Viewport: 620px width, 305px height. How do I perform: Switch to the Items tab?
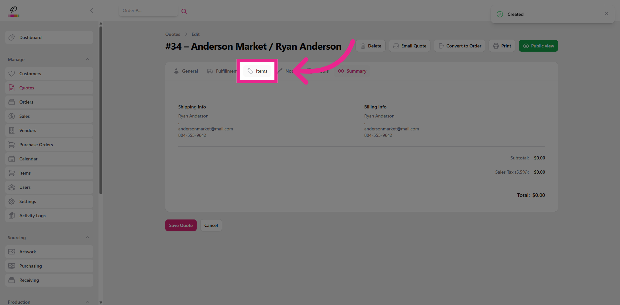click(x=257, y=71)
